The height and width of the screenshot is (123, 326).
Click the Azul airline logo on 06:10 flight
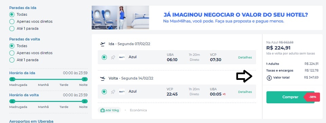(x=122, y=57)
